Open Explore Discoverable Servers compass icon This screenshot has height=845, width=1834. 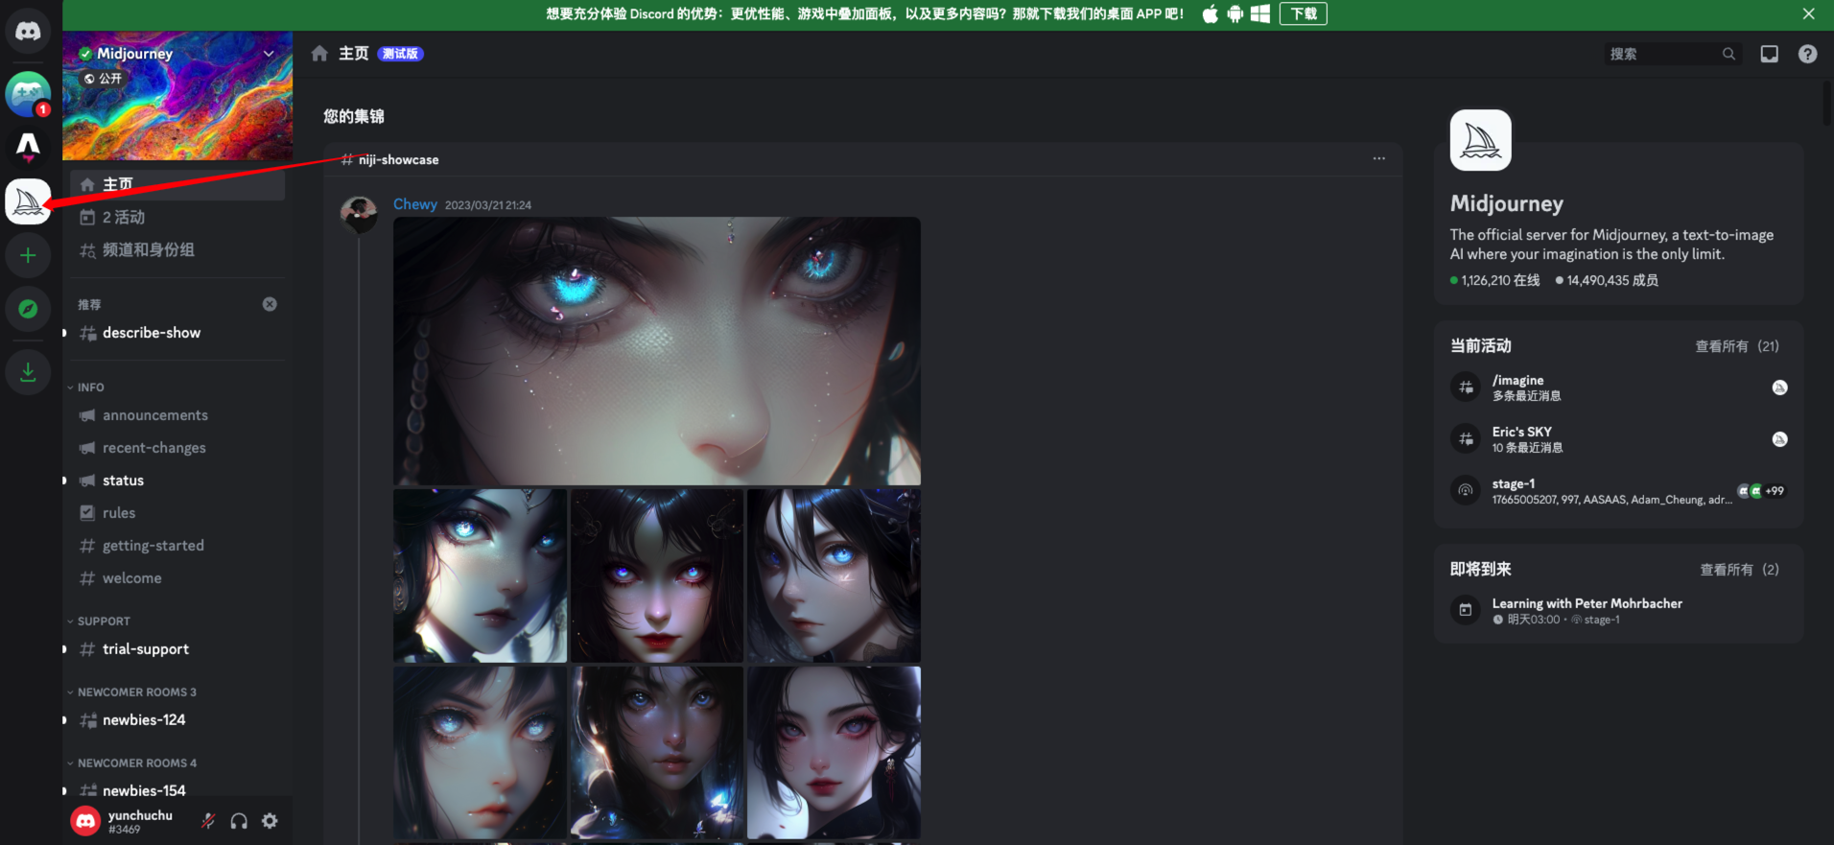click(28, 309)
